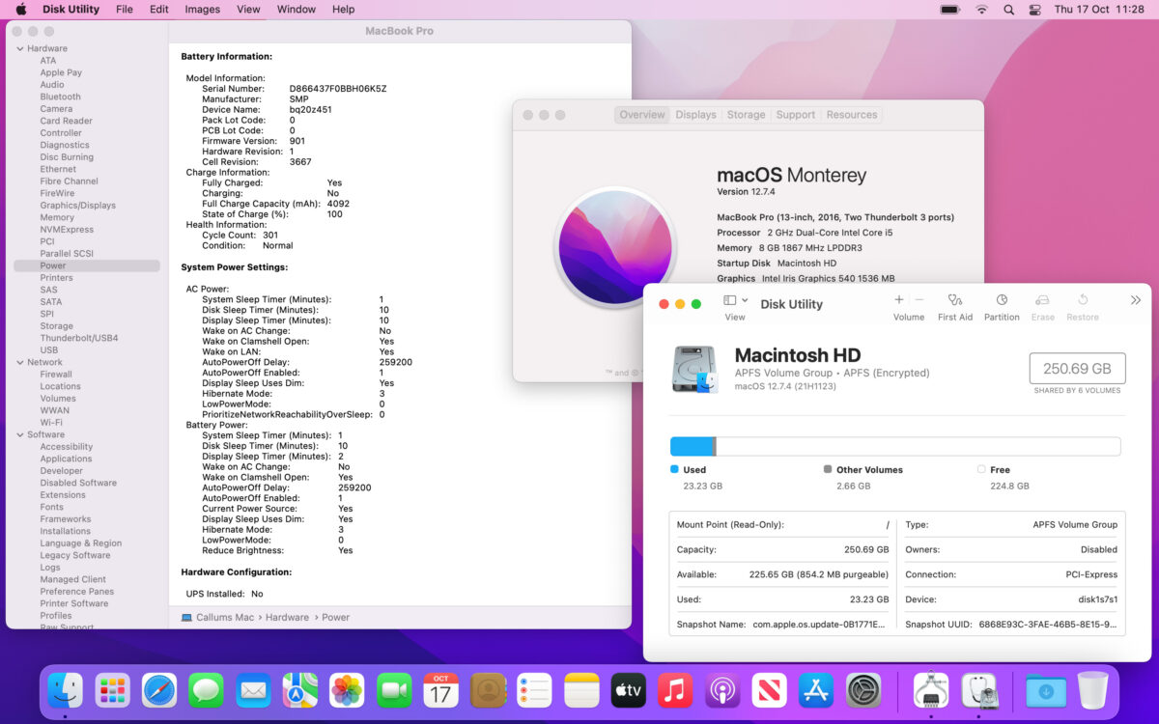Viewport: 1159px width, 724px height.
Task: Open the Trash in the Dock
Action: [1093, 690]
